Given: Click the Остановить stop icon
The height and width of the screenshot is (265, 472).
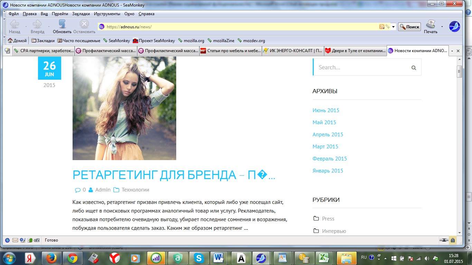Looking at the screenshot, I should click(x=84, y=24).
